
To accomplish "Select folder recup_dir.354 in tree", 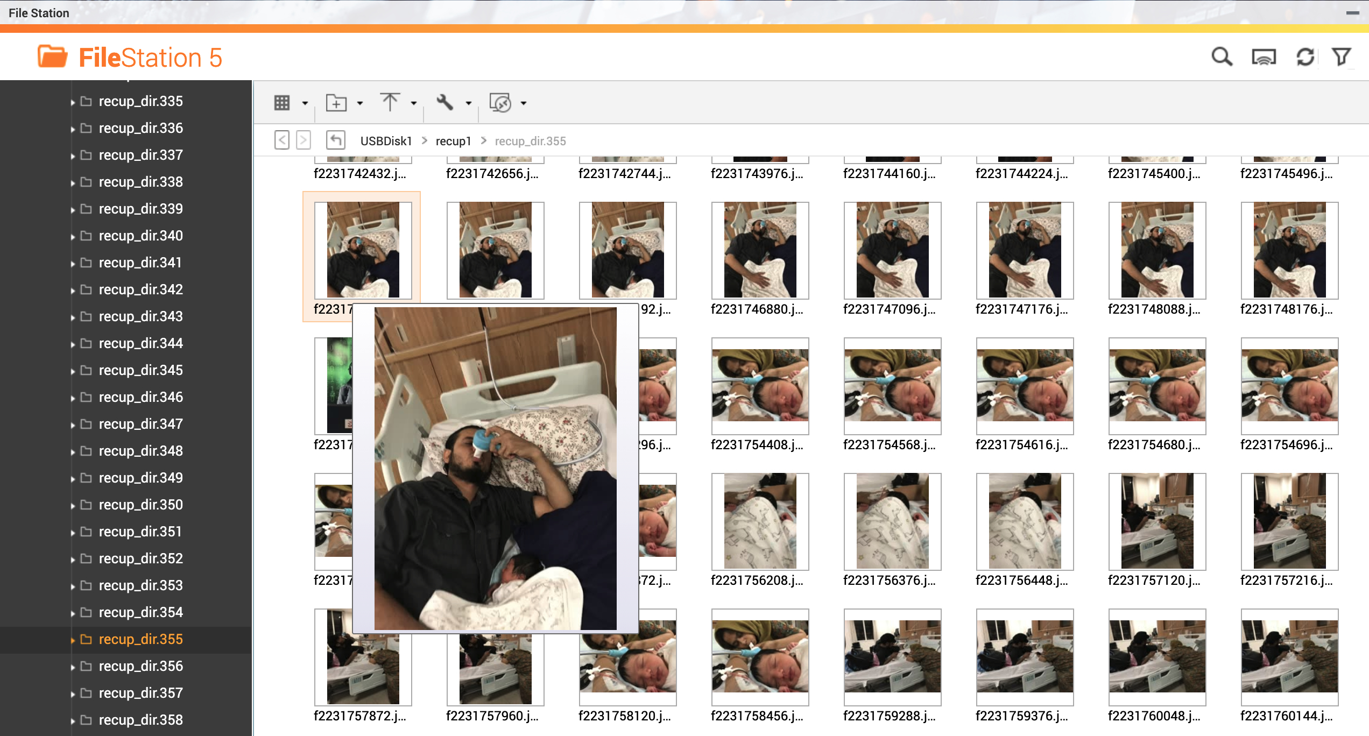I will click(x=140, y=612).
